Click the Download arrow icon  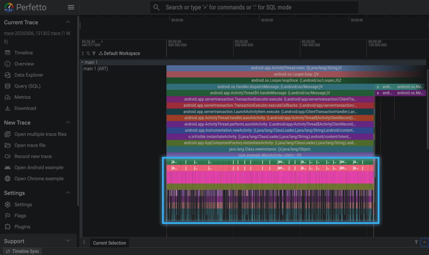coord(7,108)
